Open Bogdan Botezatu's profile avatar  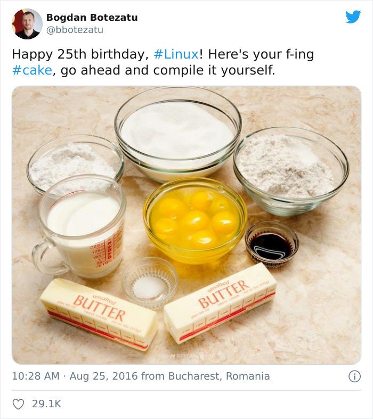pos(27,24)
